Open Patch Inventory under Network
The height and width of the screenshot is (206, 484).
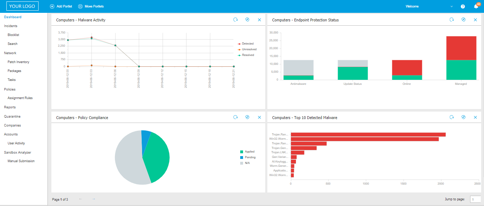coord(19,62)
